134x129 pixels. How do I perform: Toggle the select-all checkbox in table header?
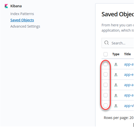pyautogui.click(x=106, y=54)
